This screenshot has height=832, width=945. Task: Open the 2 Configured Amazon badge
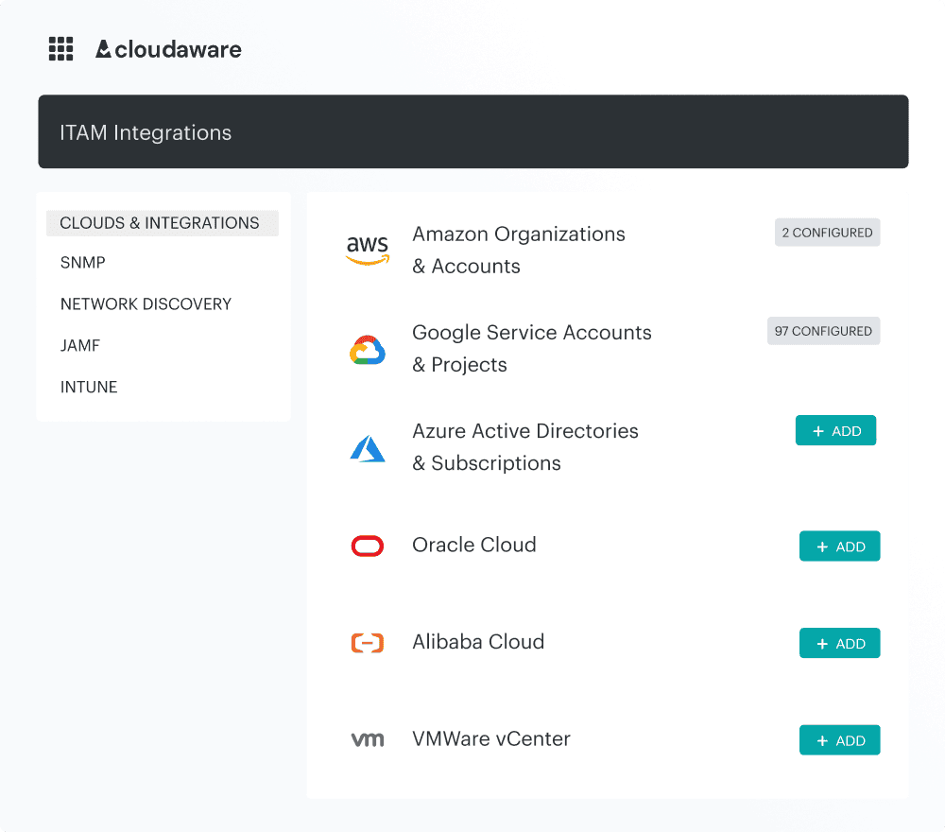[827, 233]
